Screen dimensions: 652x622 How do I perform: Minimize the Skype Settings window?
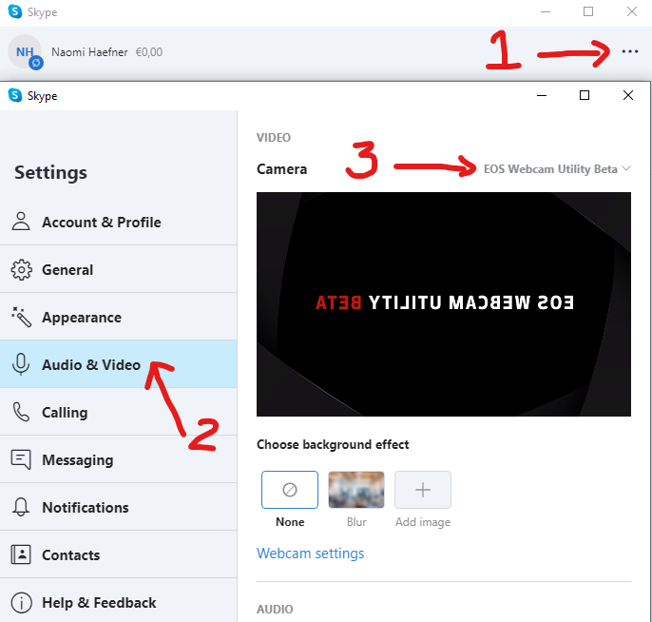[542, 95]
